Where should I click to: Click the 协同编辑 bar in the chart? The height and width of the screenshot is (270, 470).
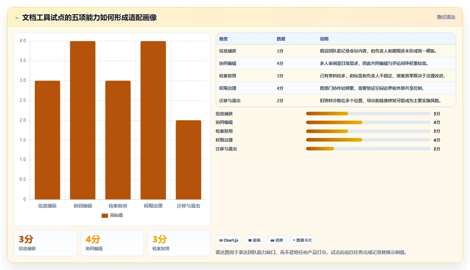coord(83,120)
